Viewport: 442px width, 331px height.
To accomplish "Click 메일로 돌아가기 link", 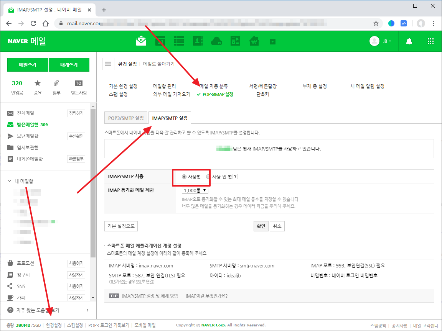I will 159,64.
